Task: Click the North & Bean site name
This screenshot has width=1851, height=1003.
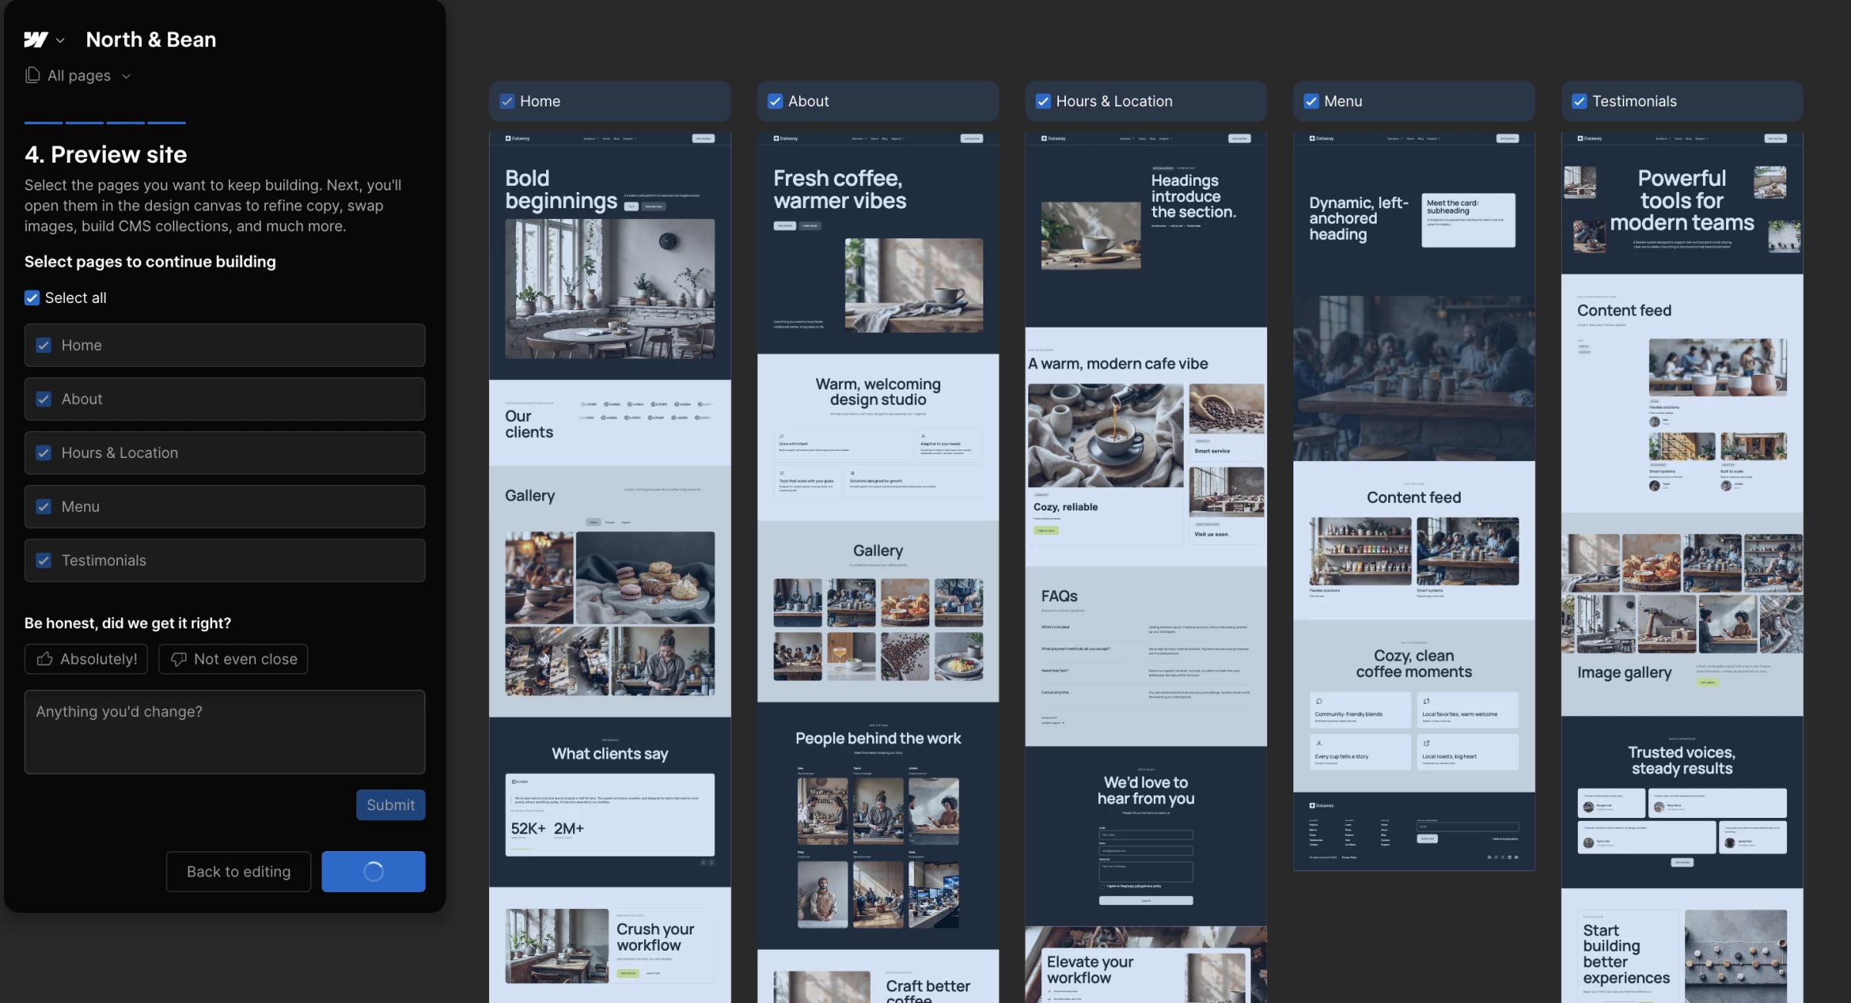Action: [151, 39]
